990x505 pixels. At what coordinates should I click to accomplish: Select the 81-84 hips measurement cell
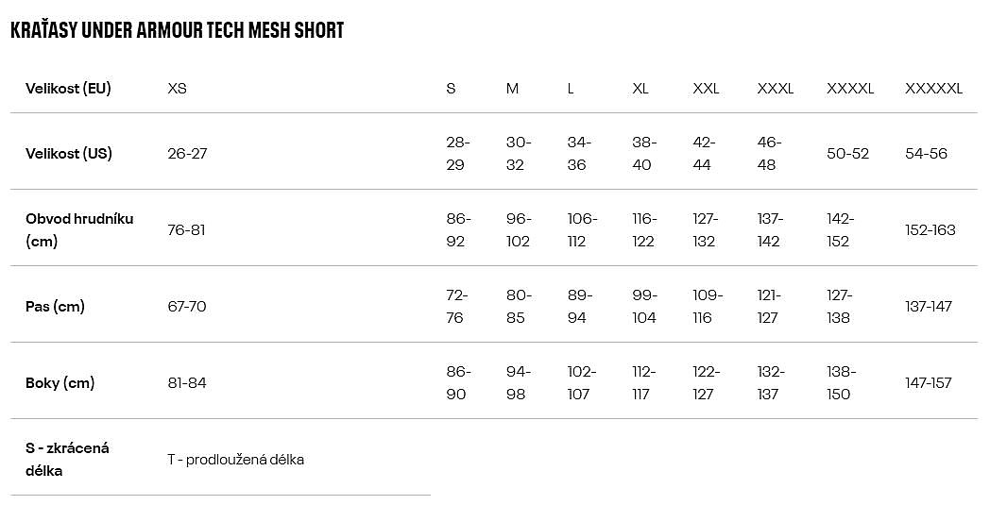tap(186, 383)
